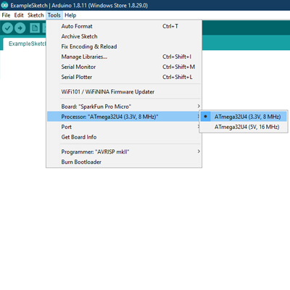
Task: Open the Edit menu
Action: 19,15
